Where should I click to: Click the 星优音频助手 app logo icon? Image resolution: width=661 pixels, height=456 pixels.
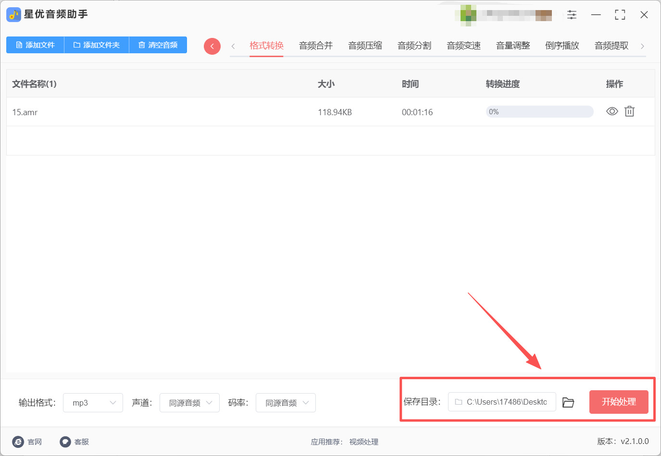[13, 14]
